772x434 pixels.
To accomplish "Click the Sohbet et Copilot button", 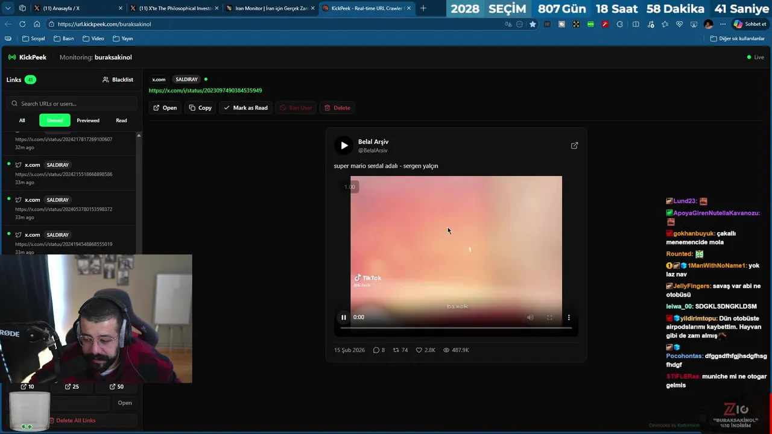I will pos(750,24).
